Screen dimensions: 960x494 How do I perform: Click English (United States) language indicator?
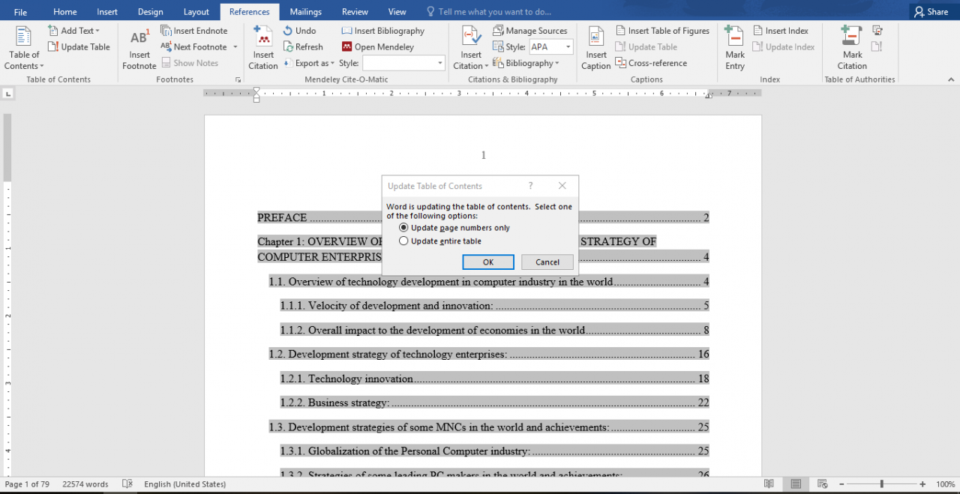click(x=185, y=484)
